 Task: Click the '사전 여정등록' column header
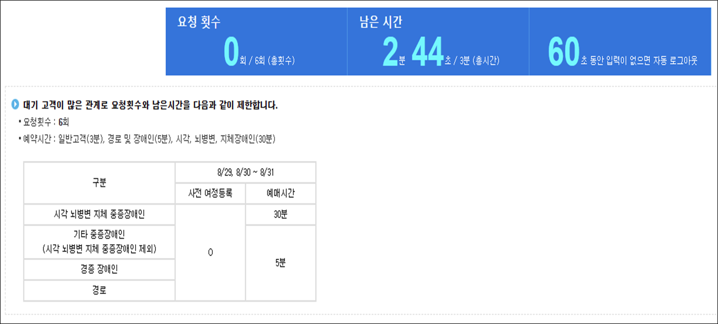click(x=210, y=194)
